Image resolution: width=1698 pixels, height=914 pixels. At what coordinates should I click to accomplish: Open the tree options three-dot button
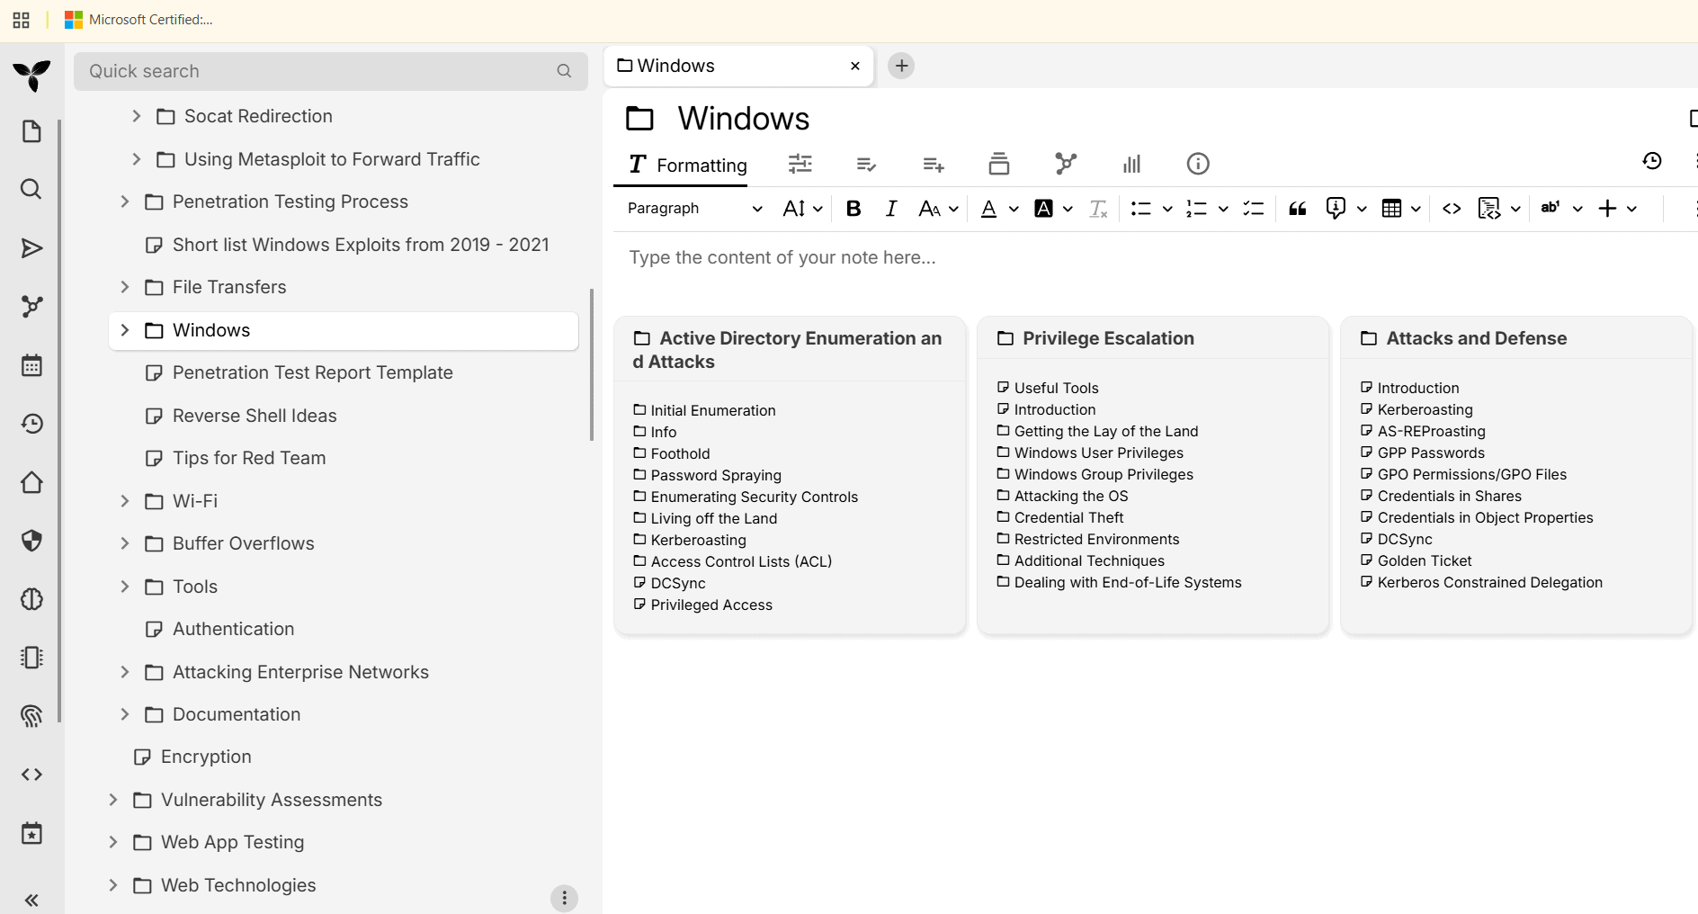(564, 898)
